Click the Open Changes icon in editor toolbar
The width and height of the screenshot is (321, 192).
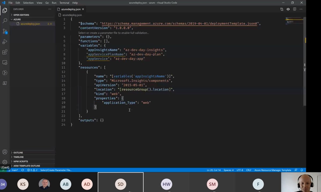(281, 9)
